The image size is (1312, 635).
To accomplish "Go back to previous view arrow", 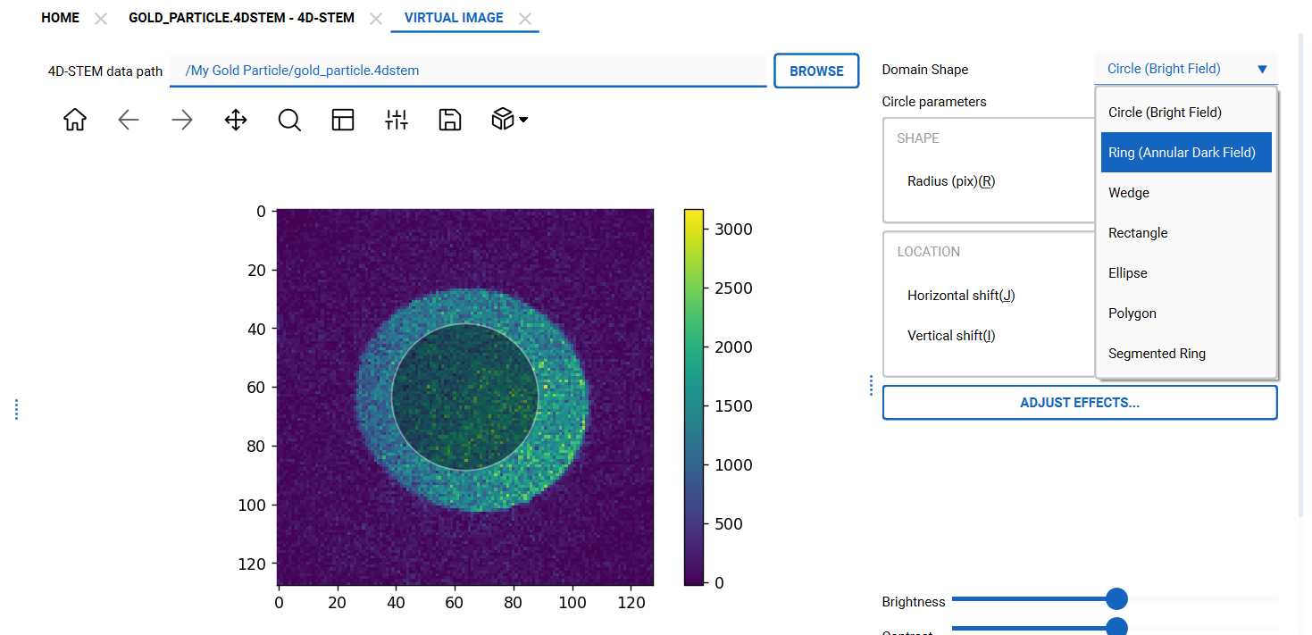I will pos(129,120).
